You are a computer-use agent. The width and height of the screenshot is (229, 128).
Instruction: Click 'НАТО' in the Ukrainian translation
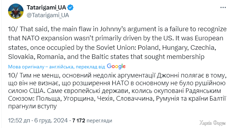[x=120, y=83]
